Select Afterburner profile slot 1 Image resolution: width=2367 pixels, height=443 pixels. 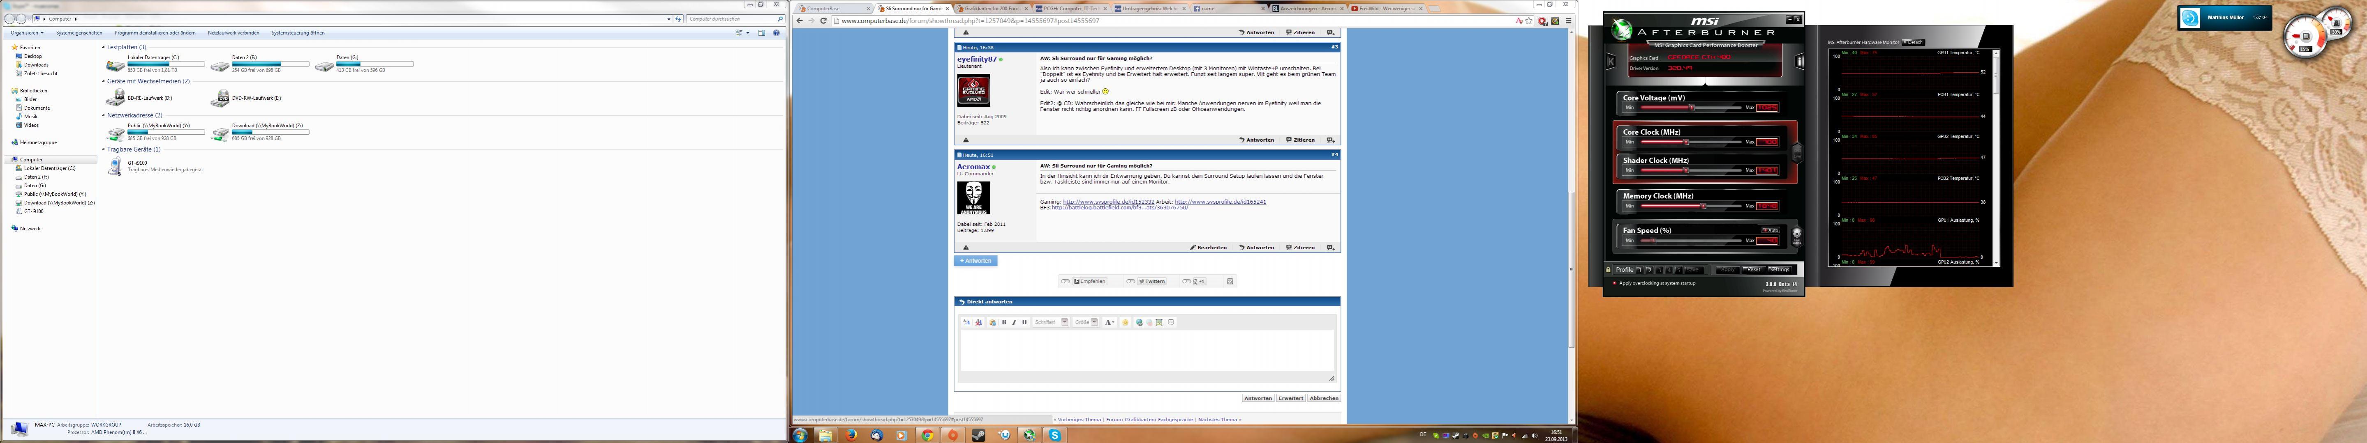coord(1640,270)
